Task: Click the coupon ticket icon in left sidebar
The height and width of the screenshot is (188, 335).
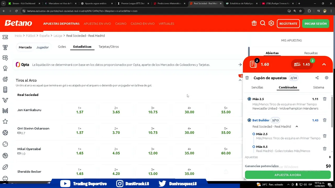Action: tap(5, 37)
